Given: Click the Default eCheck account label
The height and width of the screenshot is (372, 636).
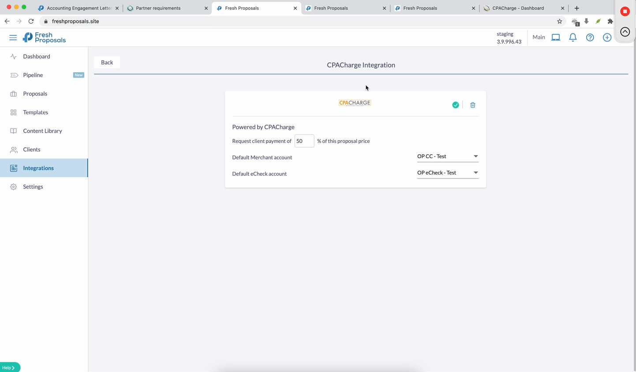Looking at the screenshot, I should (259, 174).
